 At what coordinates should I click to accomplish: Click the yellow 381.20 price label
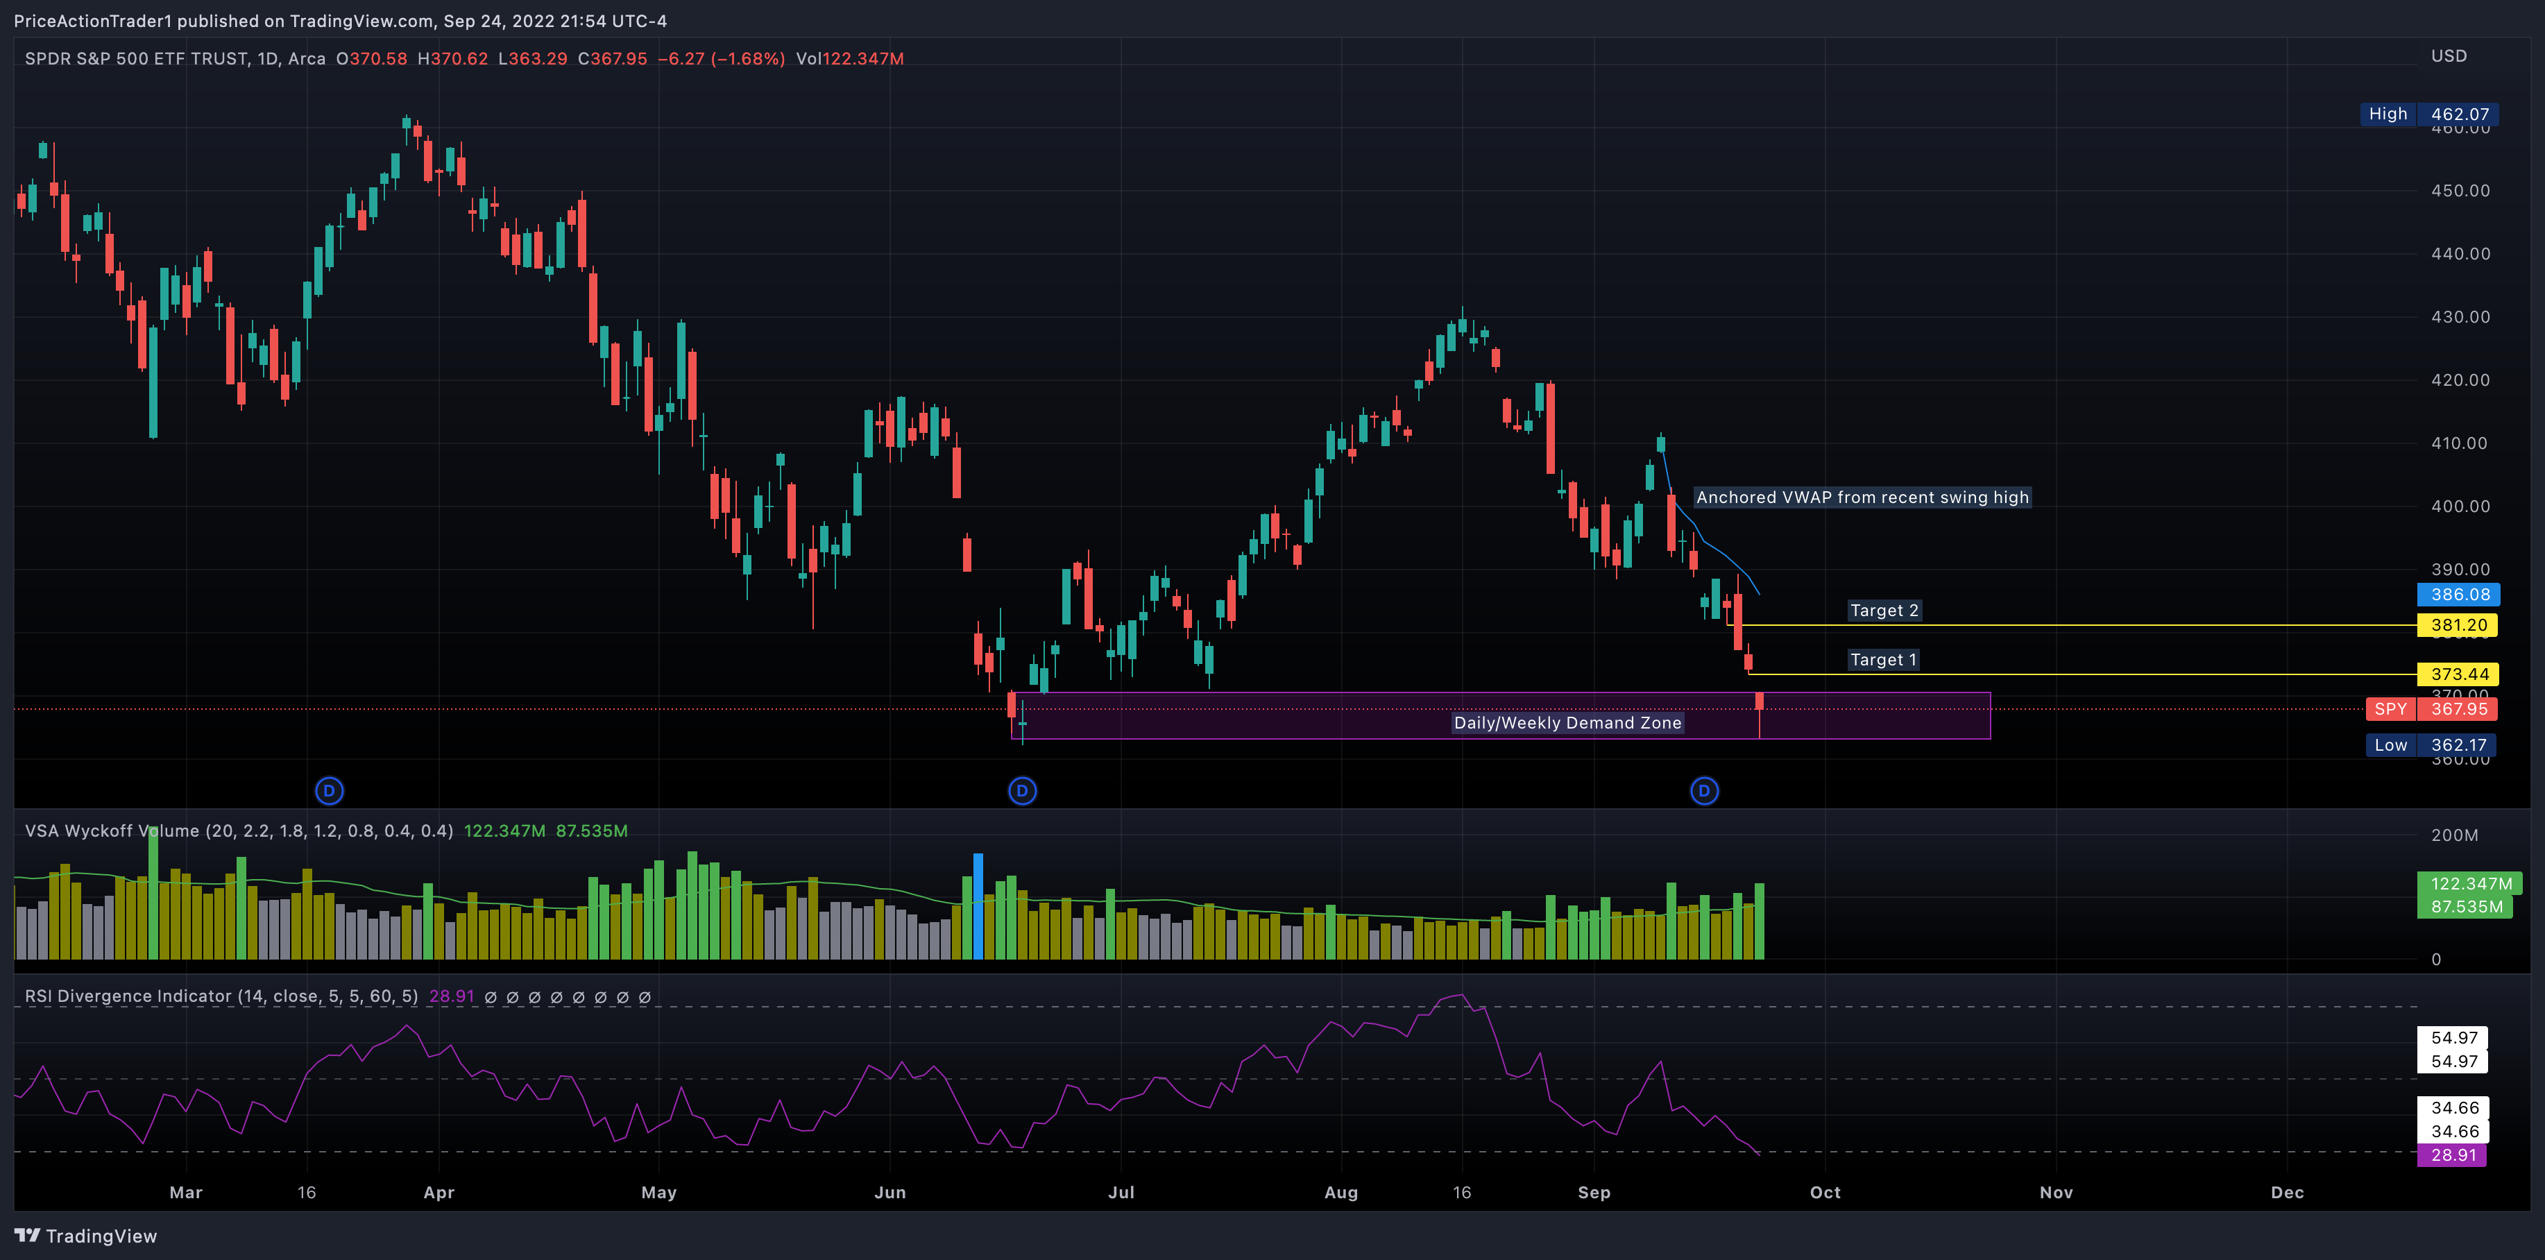2458,624
